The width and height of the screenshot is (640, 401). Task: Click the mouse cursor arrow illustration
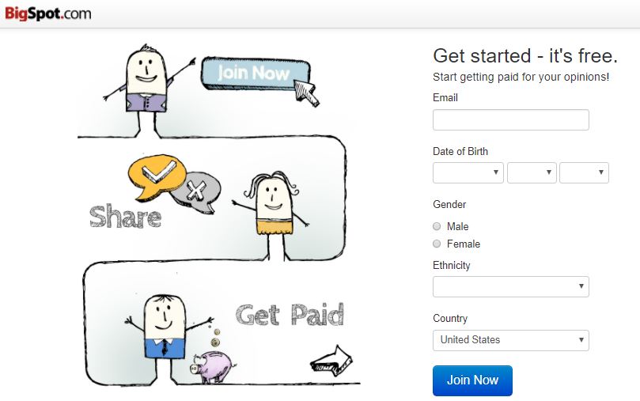[306, 93]
